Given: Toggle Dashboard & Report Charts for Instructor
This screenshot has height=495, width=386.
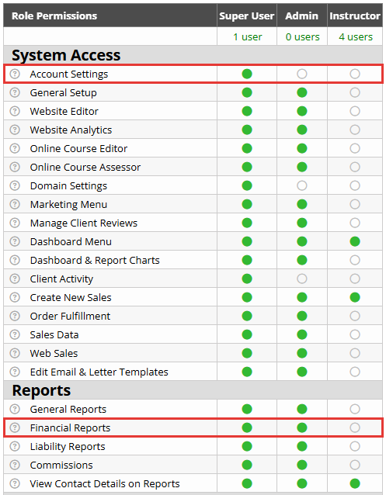Looking at the screenshot, I should click(x=355, y=260).
